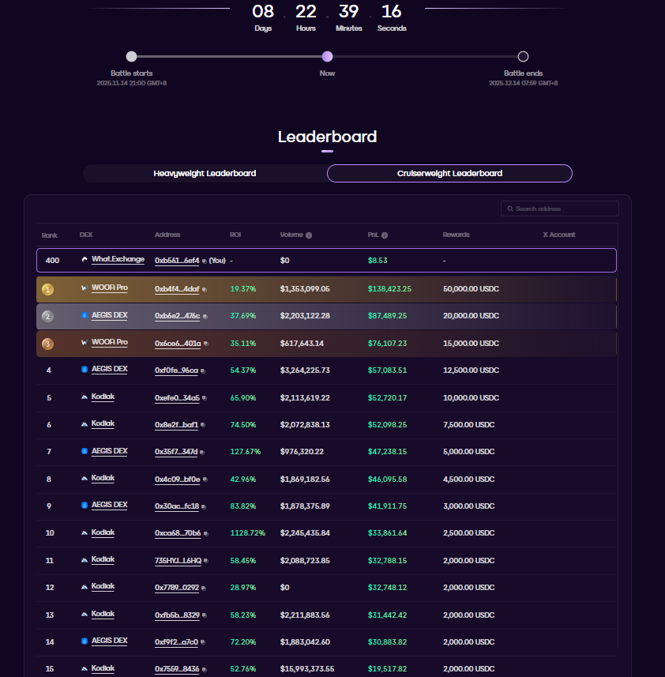
Task: Click the Rewards column header
Action: coord(456,235)
